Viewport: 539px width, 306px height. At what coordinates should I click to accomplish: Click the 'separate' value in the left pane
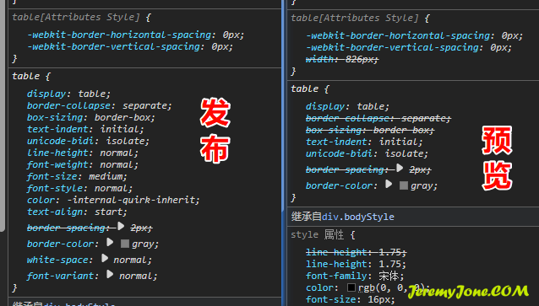click(x=144, y=105)
